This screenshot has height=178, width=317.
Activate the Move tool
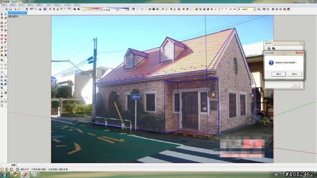[2, 35]
